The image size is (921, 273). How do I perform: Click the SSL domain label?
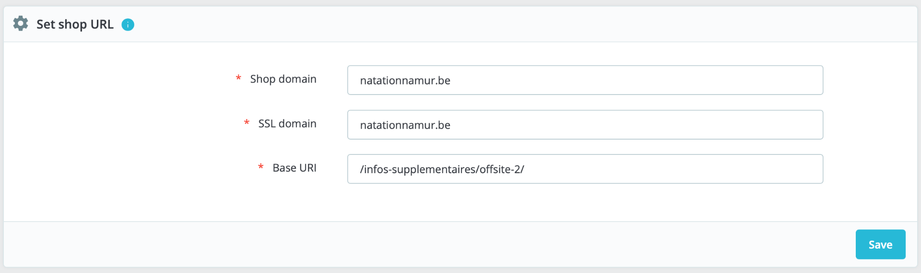(287, 124)
